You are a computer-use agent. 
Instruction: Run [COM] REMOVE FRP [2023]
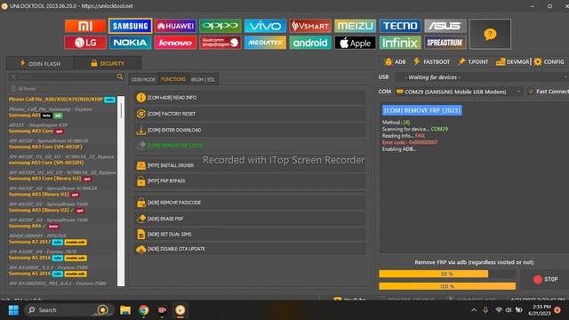tap(250, 146)
